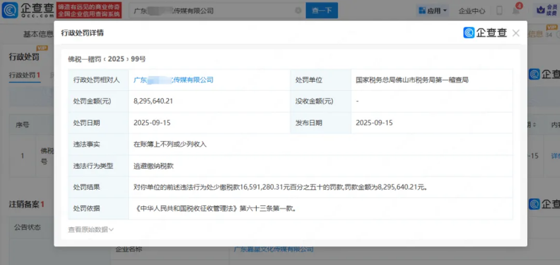Click the mobile phone icon in header
This screenshot has width=560, height=265.
pyautogui.click(x=499, y=11)
